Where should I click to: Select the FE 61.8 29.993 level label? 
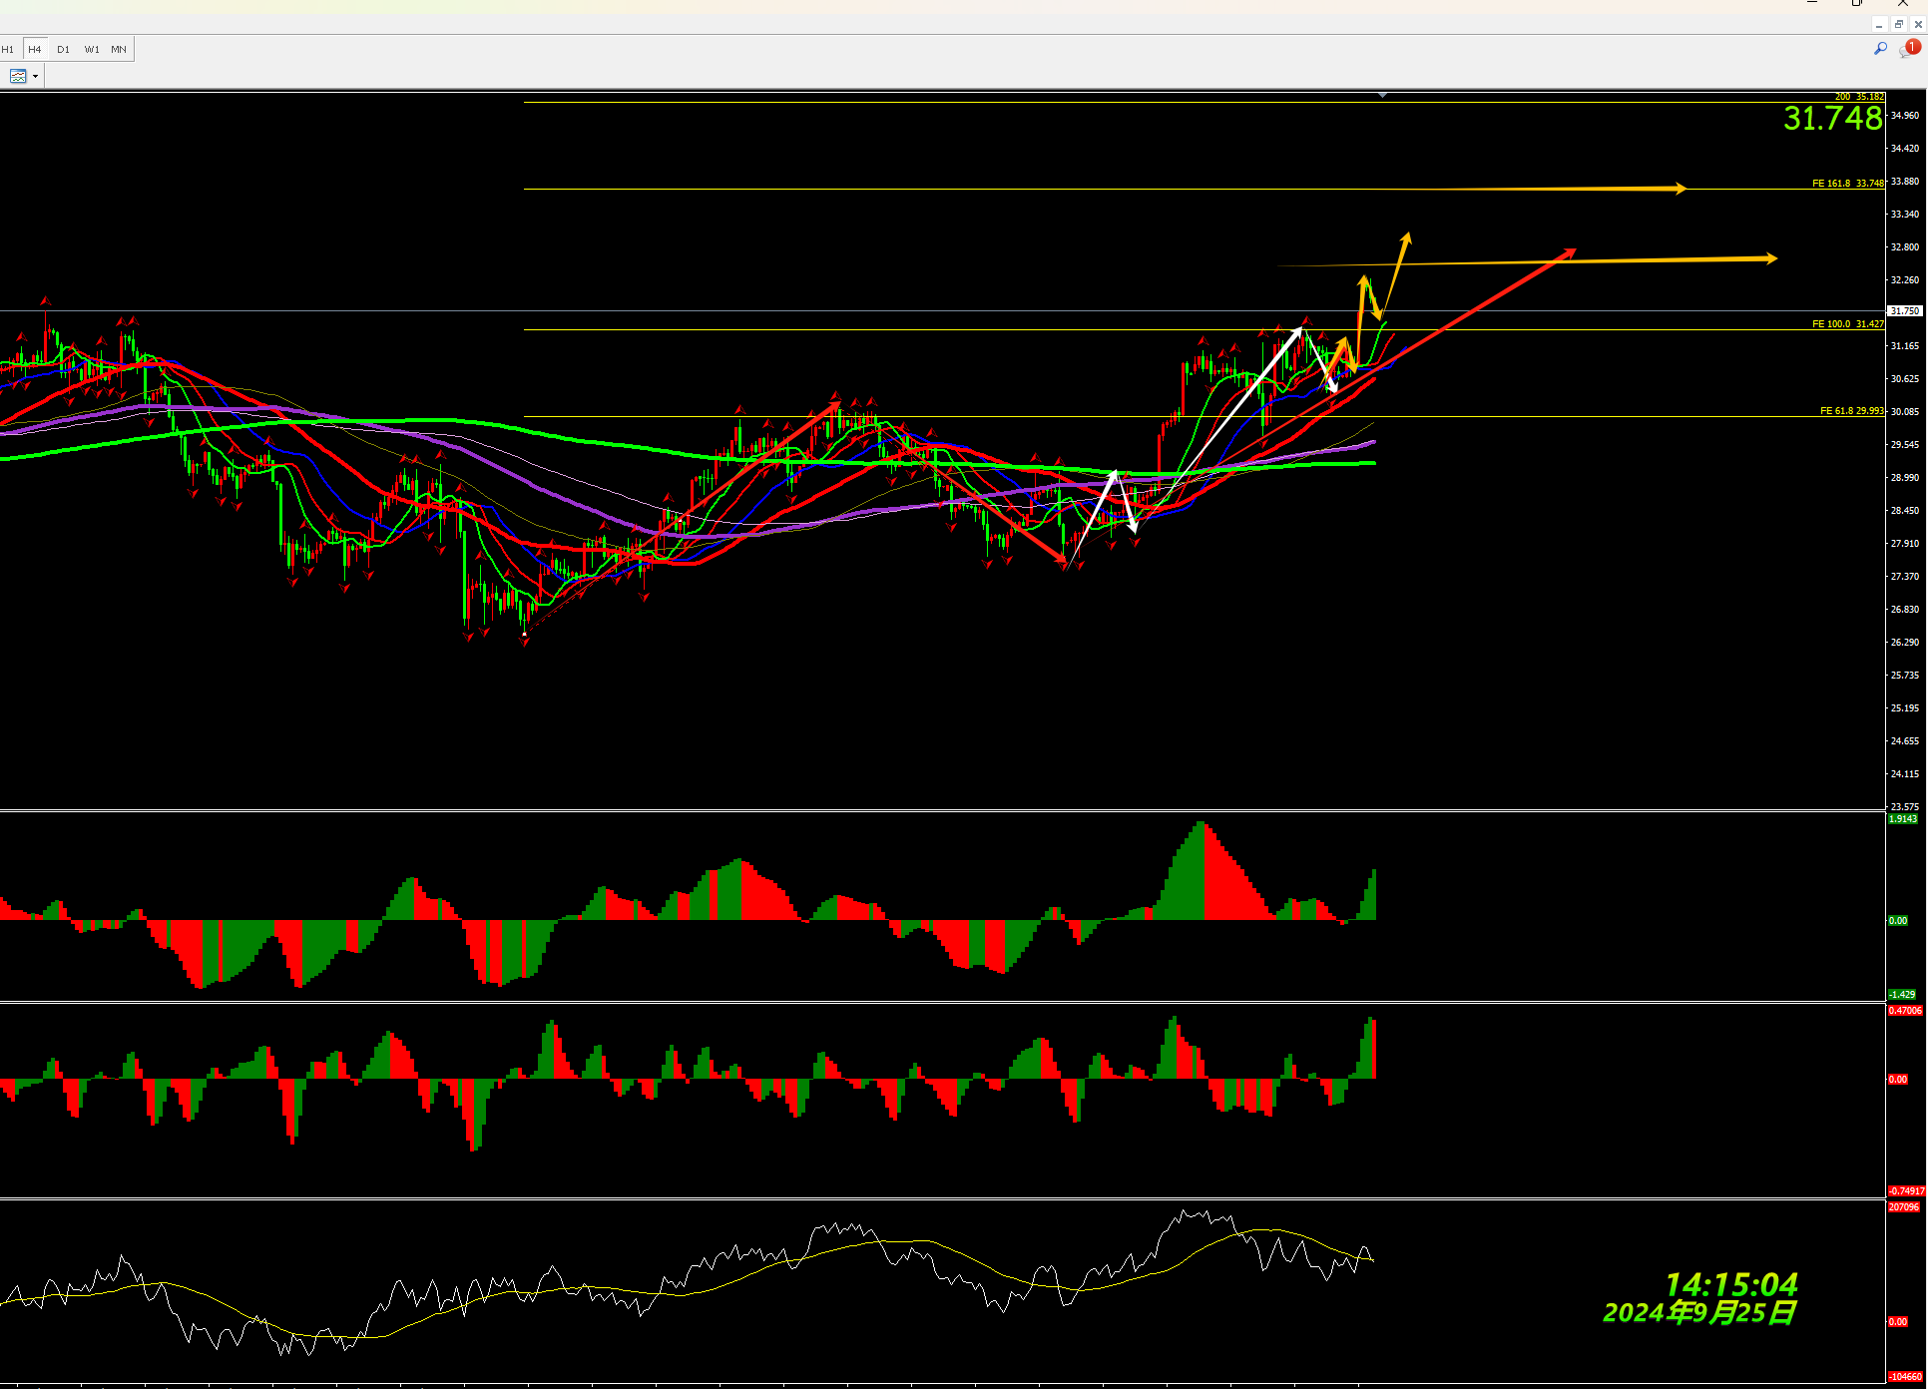1851,411
